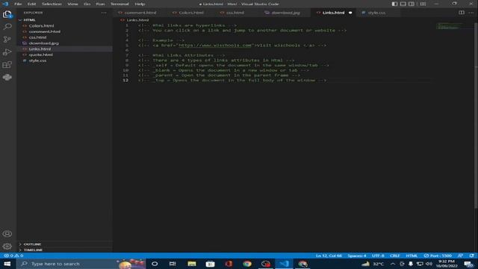The height and width of the screenshot is (269, 478).
Task: Open Colors.html in the Explorer
Action: tap(41, 25)
